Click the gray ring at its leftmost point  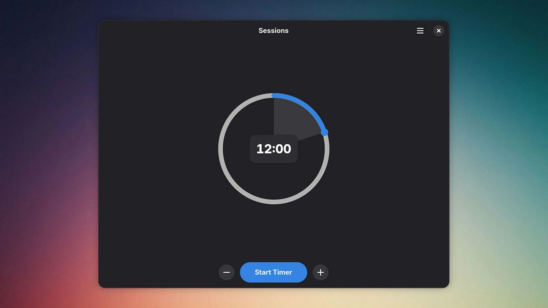click(221, 149)
